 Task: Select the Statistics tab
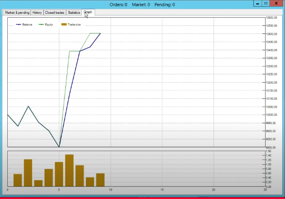point(74,13)
